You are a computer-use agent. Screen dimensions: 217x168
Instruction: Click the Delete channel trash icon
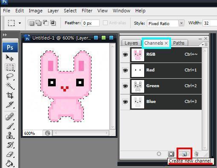196,154
